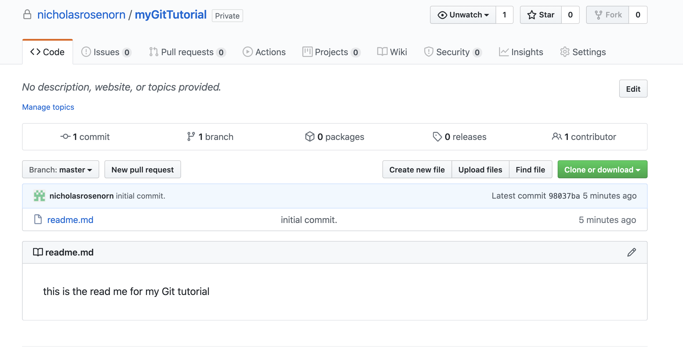Click the branch icon beside 1 branch
The image size is (683, 349).
[191, 136]
